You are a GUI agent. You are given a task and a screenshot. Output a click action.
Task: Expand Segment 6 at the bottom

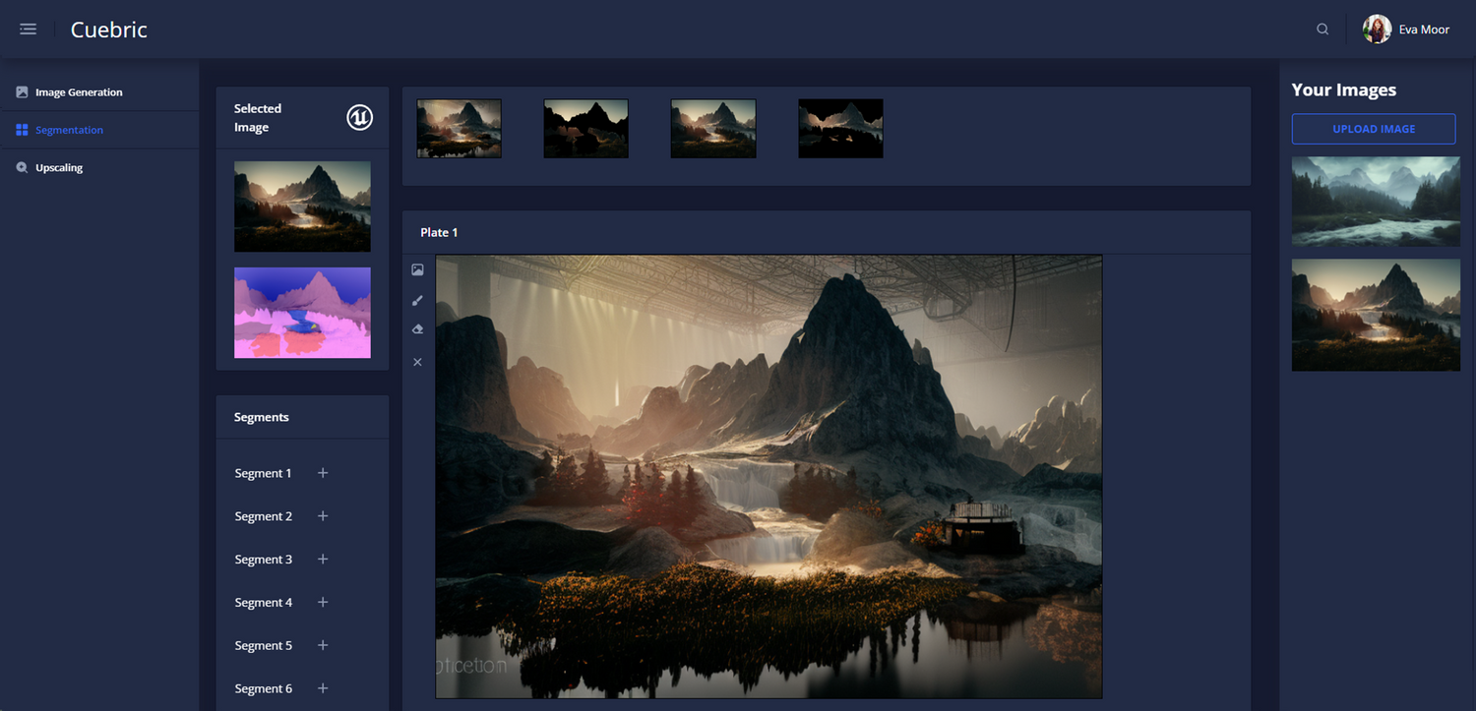click(x=322, y=688)
